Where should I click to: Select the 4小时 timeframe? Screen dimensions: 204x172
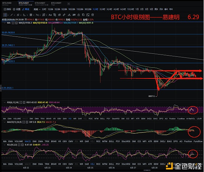(x=116, y=9)
